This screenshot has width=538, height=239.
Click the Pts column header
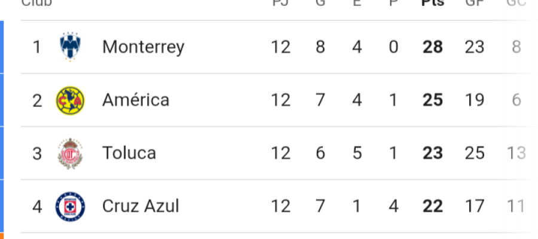tap(432, 3)
